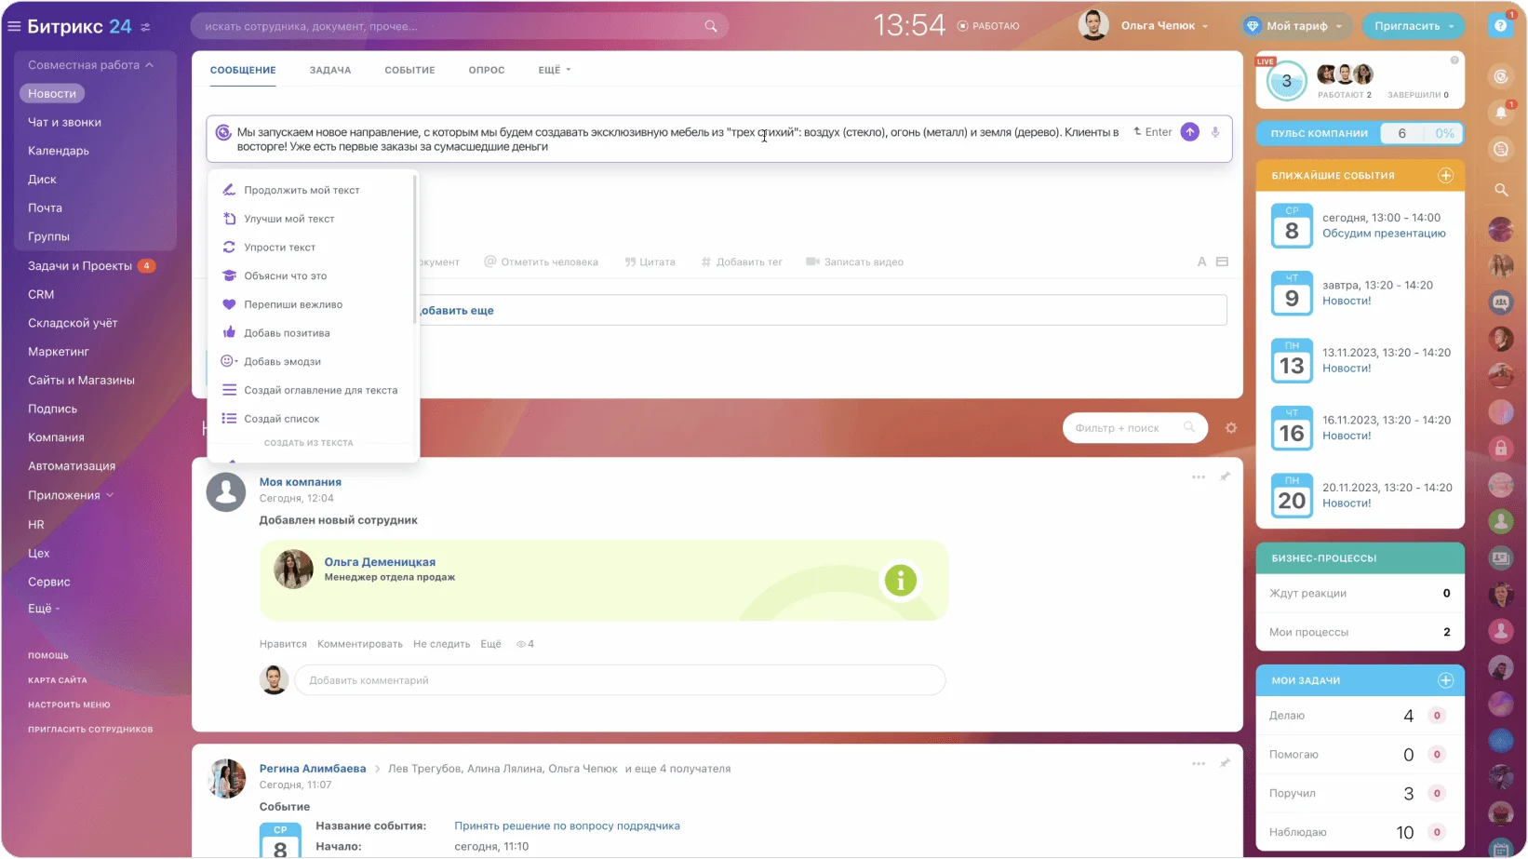Toggle Не следить on company post

pyautogui.click(x=441, y=644)
